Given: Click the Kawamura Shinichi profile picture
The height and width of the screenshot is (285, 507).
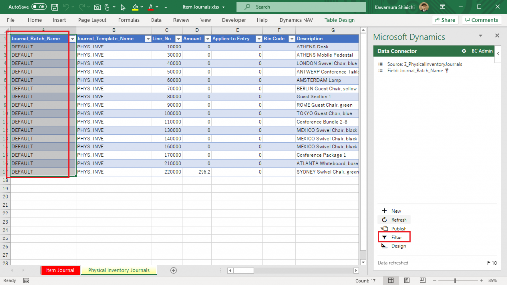Looking at the screenshot, I should (424, 7).
